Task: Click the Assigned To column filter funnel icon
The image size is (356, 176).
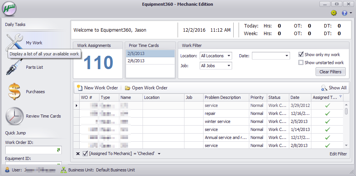Action: pos(340,97)
